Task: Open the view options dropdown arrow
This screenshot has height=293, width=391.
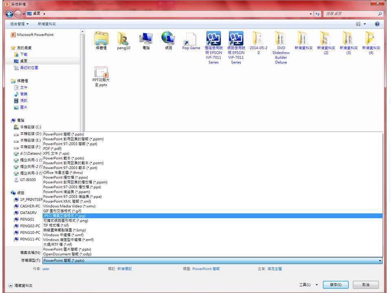Action: coord(365,24)
